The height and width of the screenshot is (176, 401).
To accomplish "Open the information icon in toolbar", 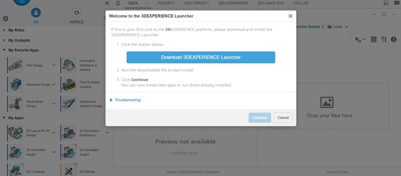I will (x=393, y=40).
